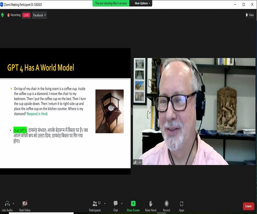Click the red Leave button

(248, 206)
